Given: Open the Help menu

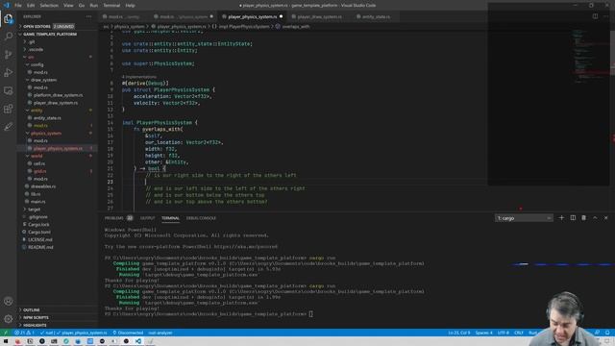Looking at the screenshot, I should pyautogui.click(x=131, y=6).
